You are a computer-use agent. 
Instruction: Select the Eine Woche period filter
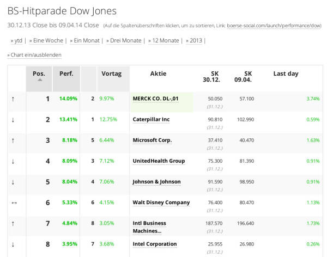pyautogui.click(x=46, y=40)
